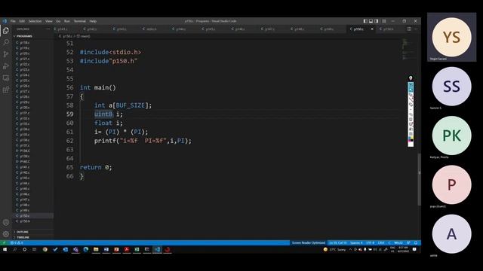Click the split editor icon
The image size is (483, 271).
tap(409, 29)
